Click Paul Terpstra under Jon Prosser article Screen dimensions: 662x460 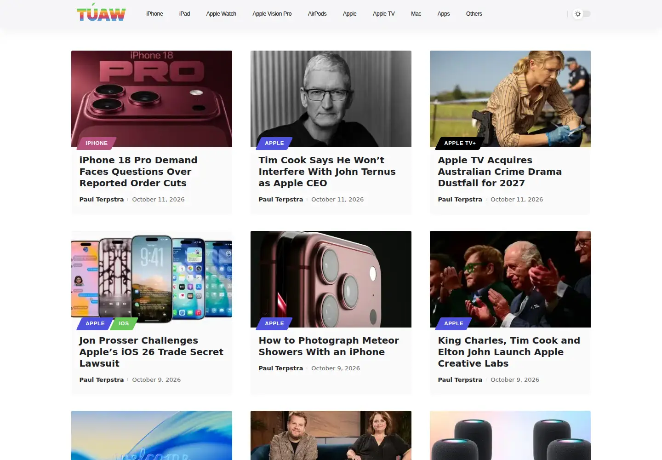click(102, 379)
